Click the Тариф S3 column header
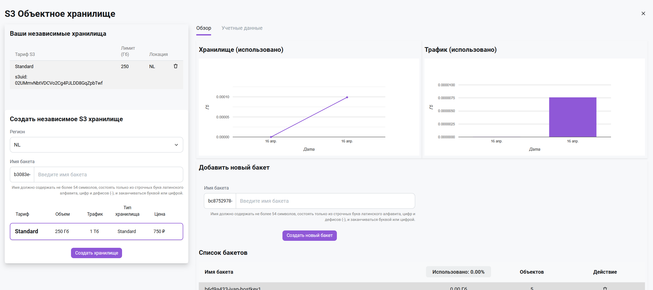This screenshot has height=290, width=653. click(x=25, y=54)
